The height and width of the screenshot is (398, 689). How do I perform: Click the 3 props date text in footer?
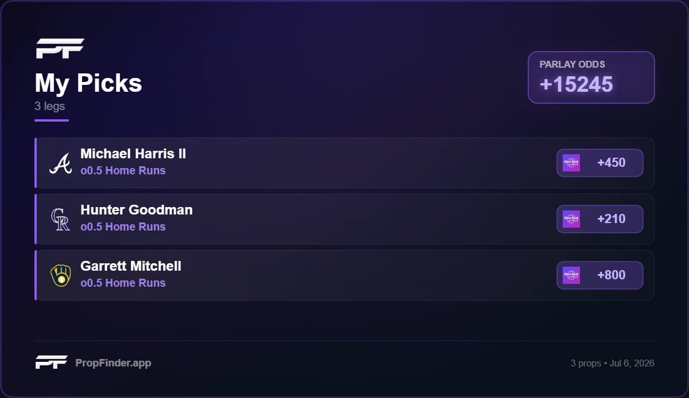coord(613,363)
